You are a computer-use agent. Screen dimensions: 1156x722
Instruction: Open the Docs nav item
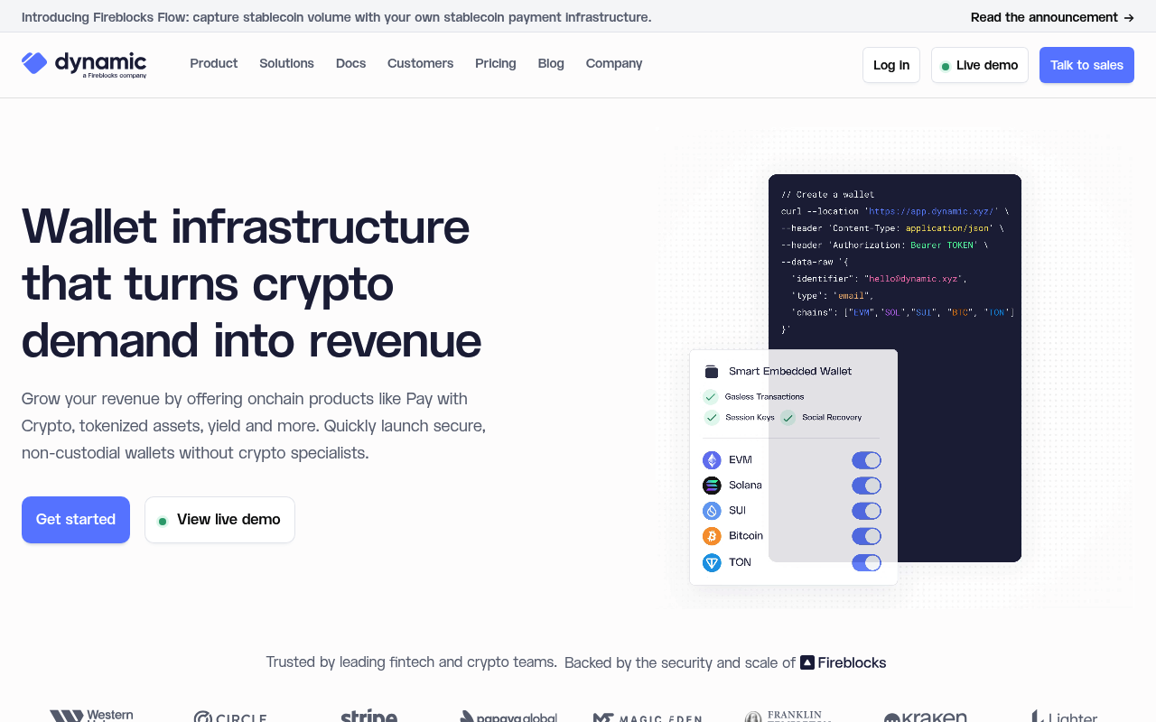[x=350, y=63]
